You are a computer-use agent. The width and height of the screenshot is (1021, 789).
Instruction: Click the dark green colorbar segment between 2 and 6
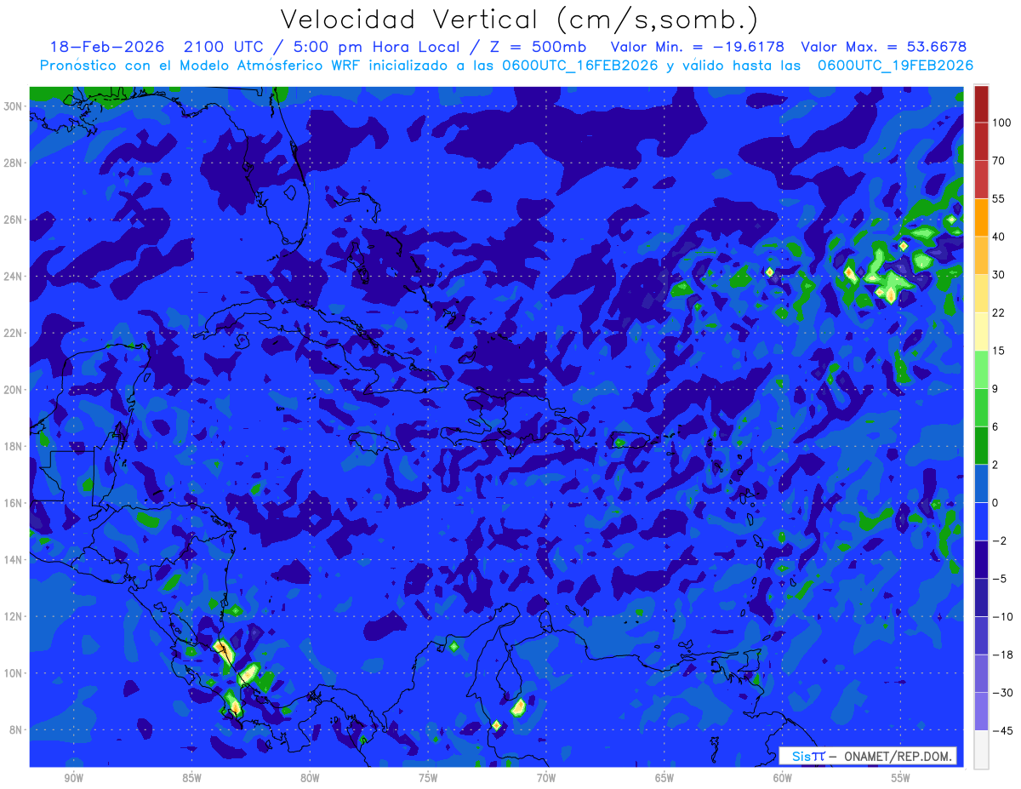[x=981, y=445]
